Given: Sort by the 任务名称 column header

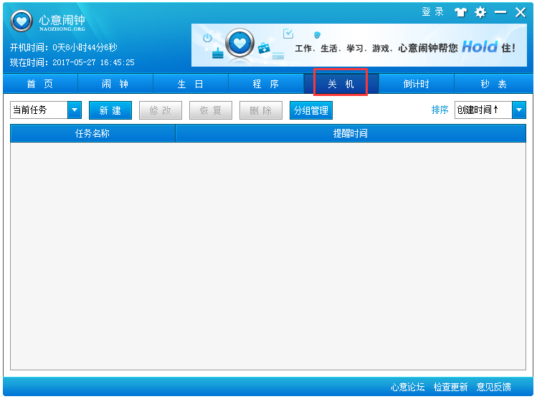Looking at the screenshot, I should coord(92,133).
